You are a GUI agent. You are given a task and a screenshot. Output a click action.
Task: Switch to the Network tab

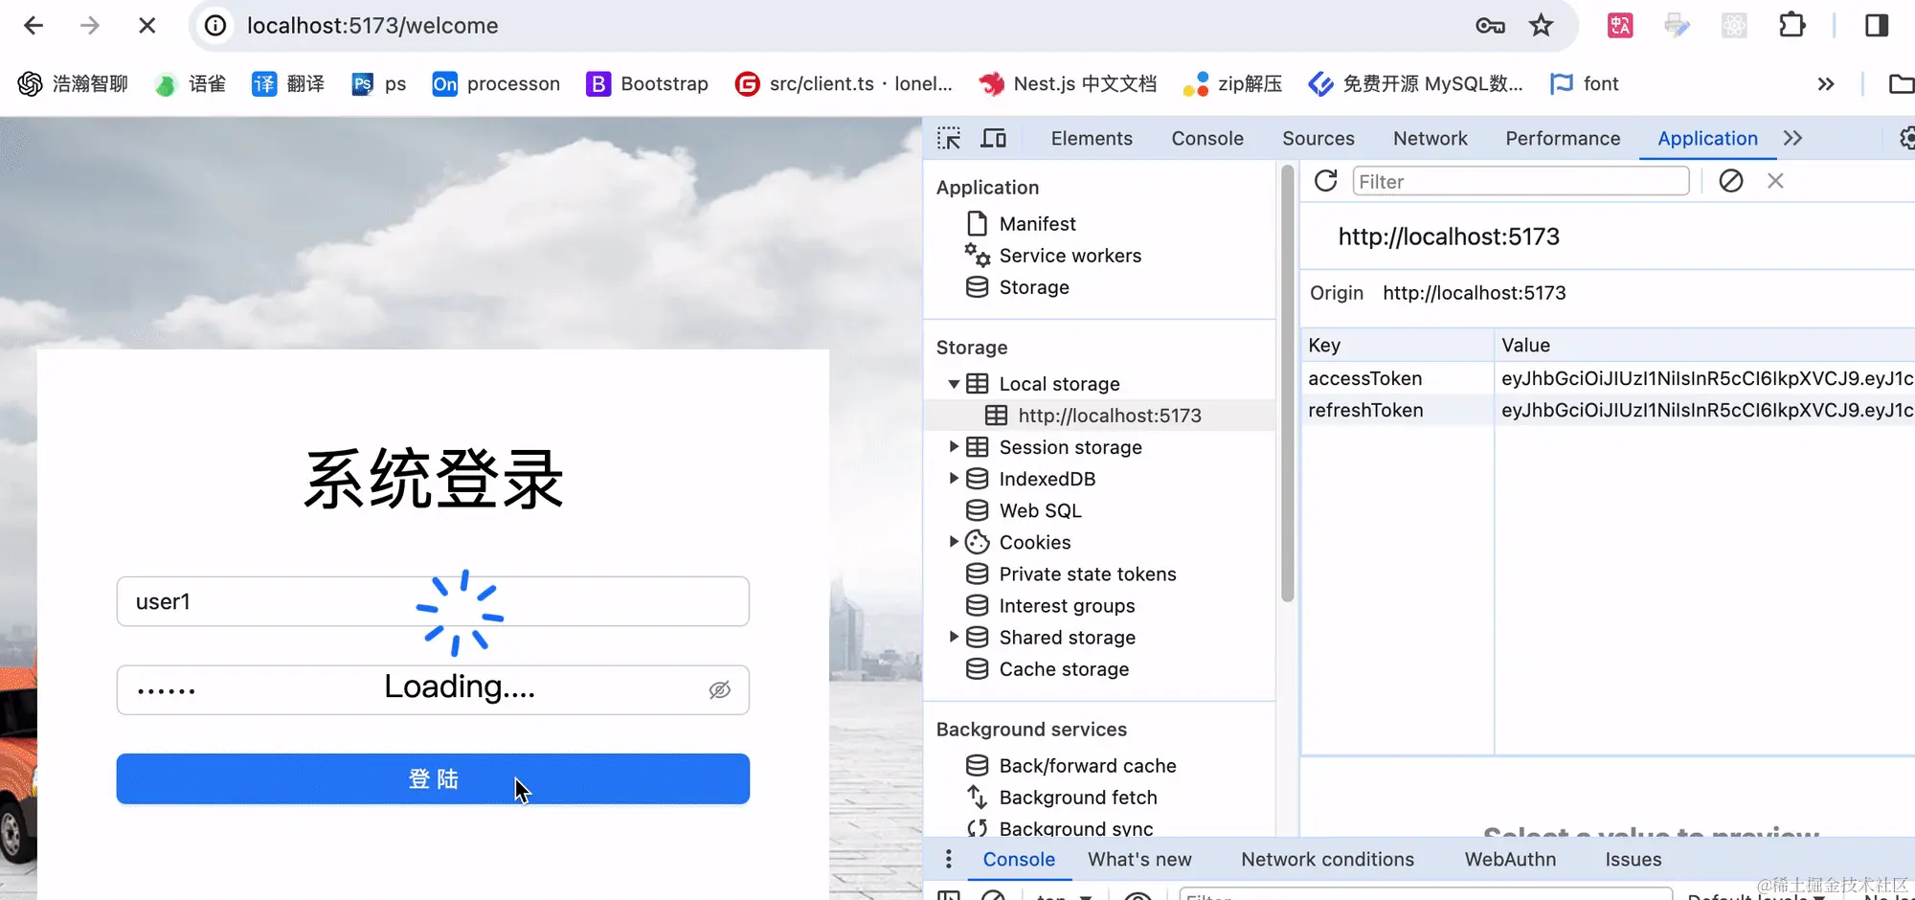click(x=1431, y=139)
